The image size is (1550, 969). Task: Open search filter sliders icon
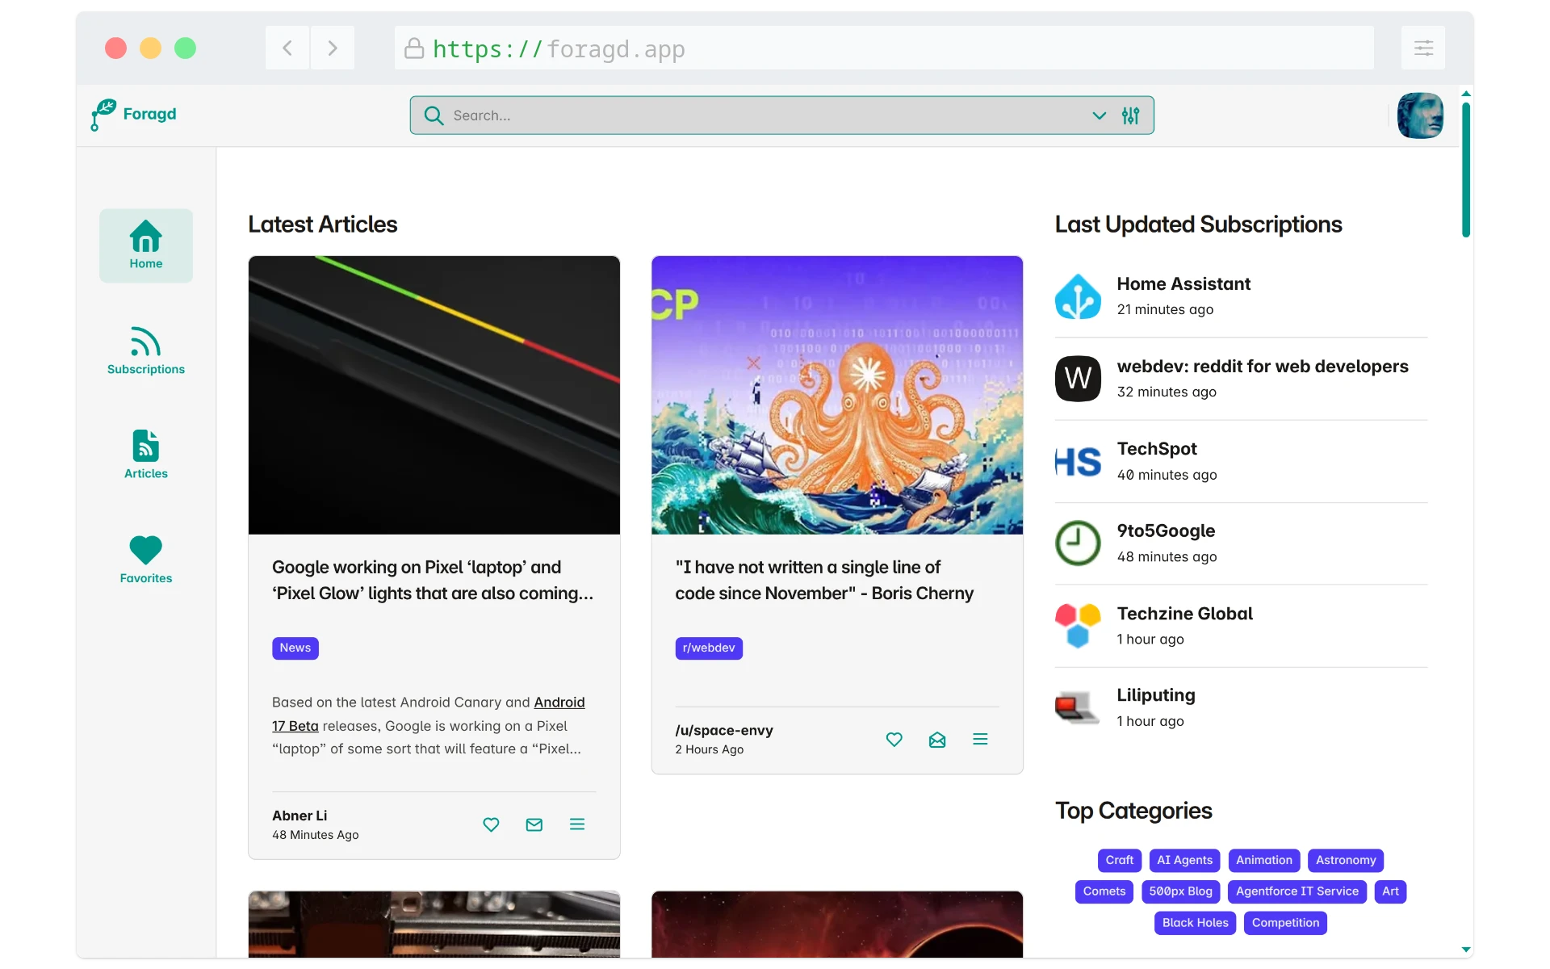click(x=1130, y=115)
